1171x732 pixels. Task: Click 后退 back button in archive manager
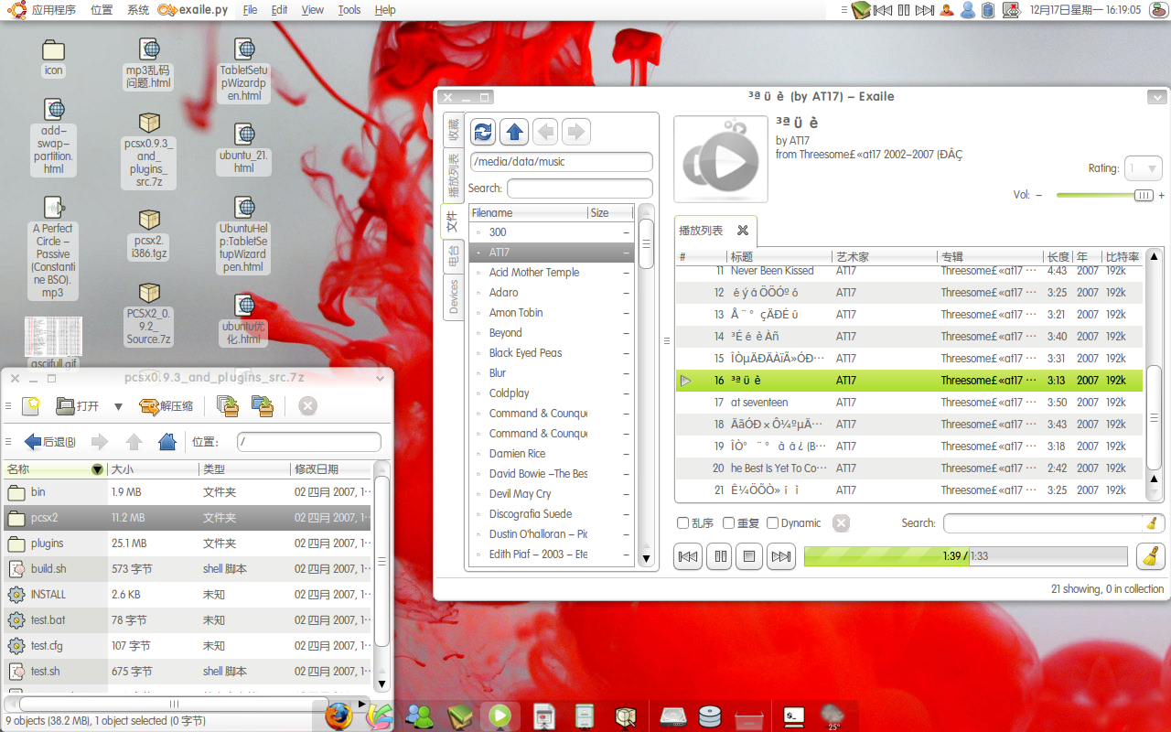(50, 442)
